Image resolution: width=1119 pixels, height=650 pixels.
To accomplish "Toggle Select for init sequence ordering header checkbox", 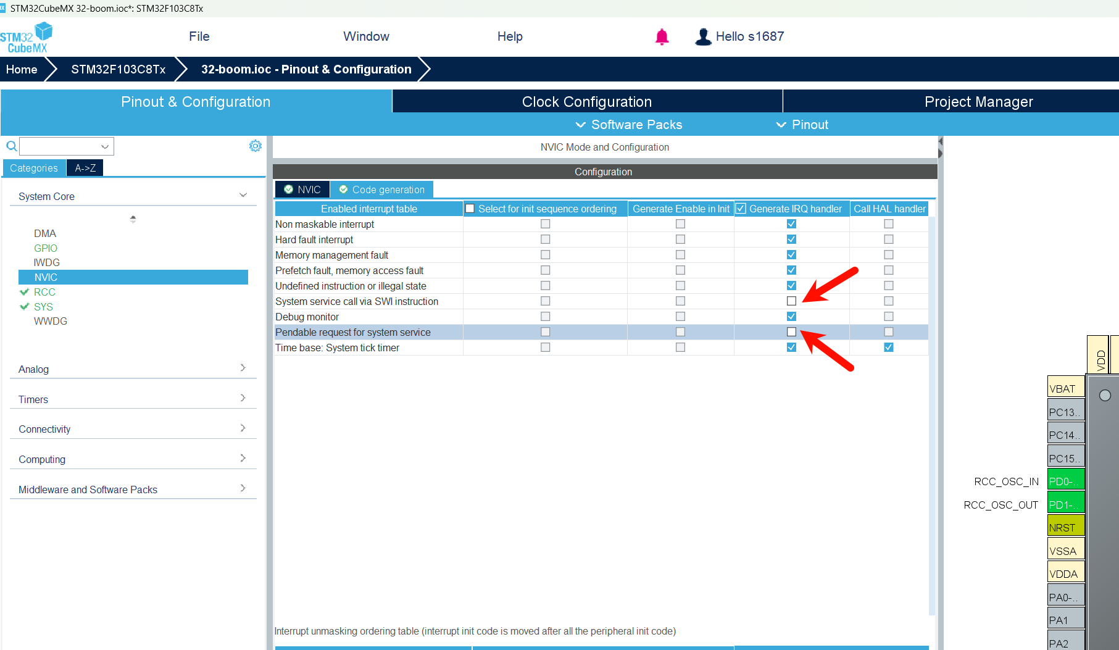I will tap(470, 209).
